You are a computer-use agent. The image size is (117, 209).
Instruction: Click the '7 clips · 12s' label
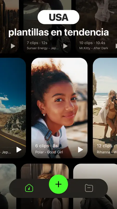click(x=37, y=43)
